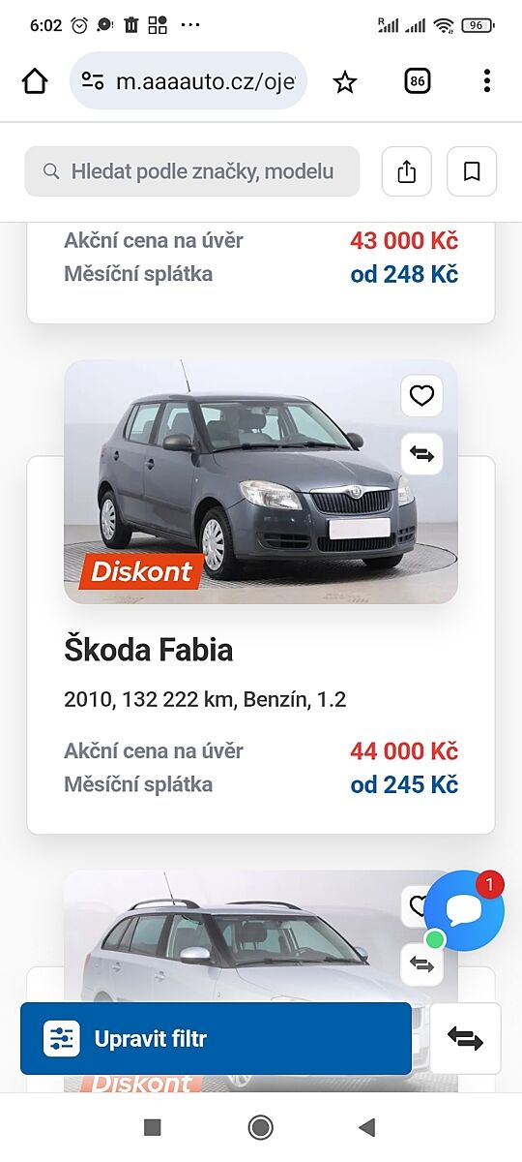Focus the 'Hledat podle značky, modelu' search field

[192, 171]
